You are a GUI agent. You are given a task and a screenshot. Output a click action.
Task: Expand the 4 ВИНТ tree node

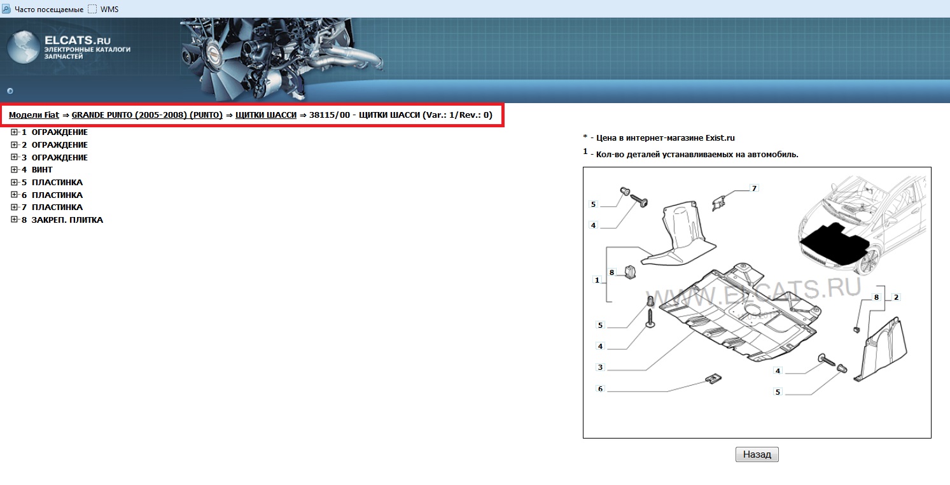pos(14,170)
